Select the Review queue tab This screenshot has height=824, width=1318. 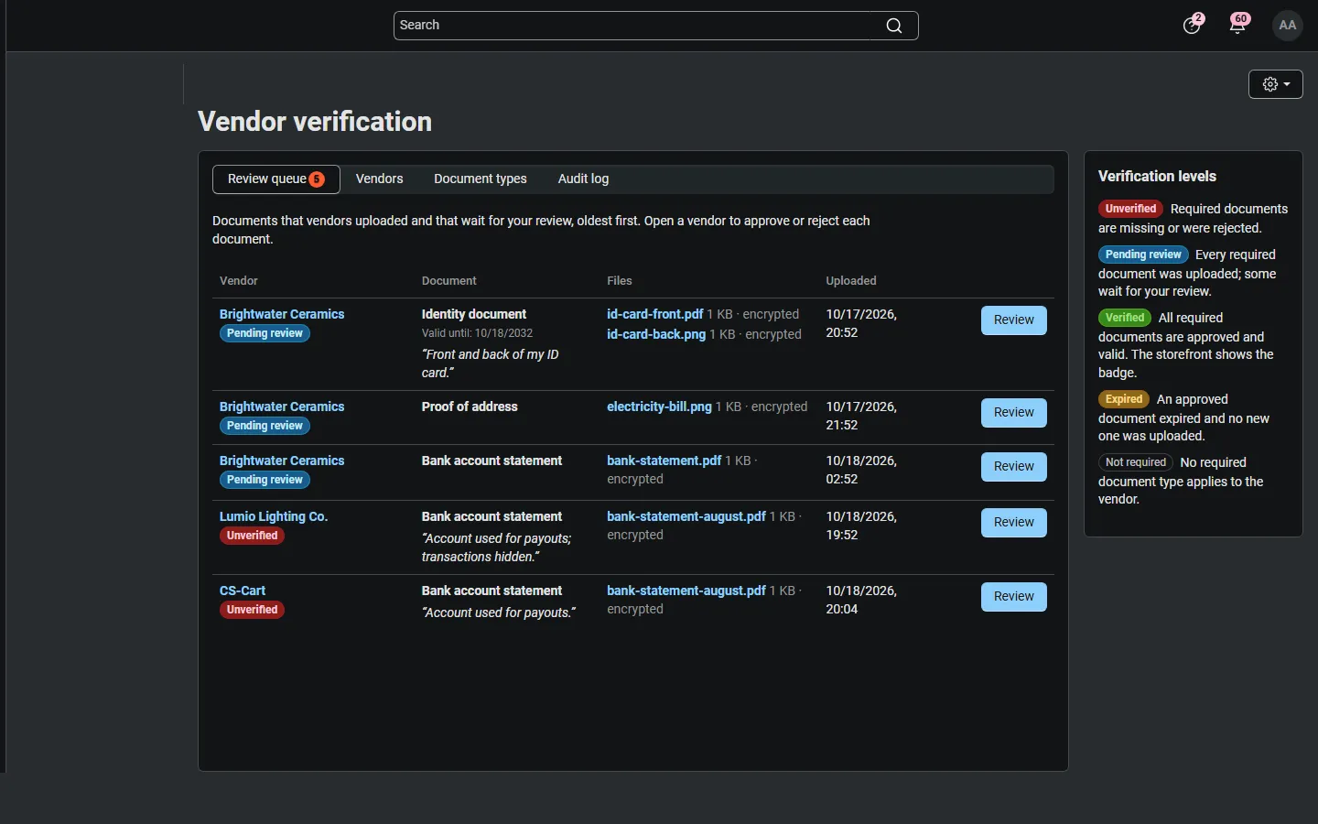coord(276,179)
